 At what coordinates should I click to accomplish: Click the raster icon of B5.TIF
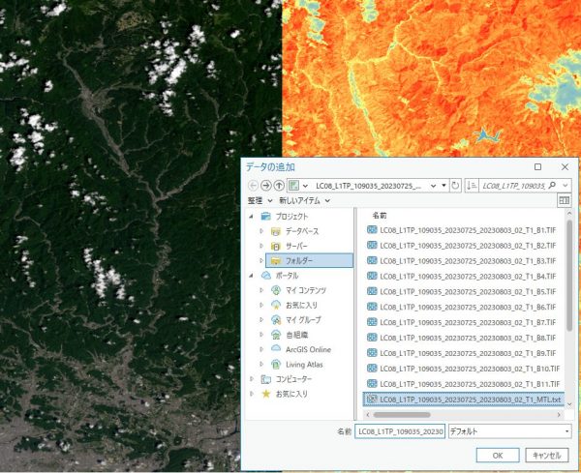pos(372,291)
